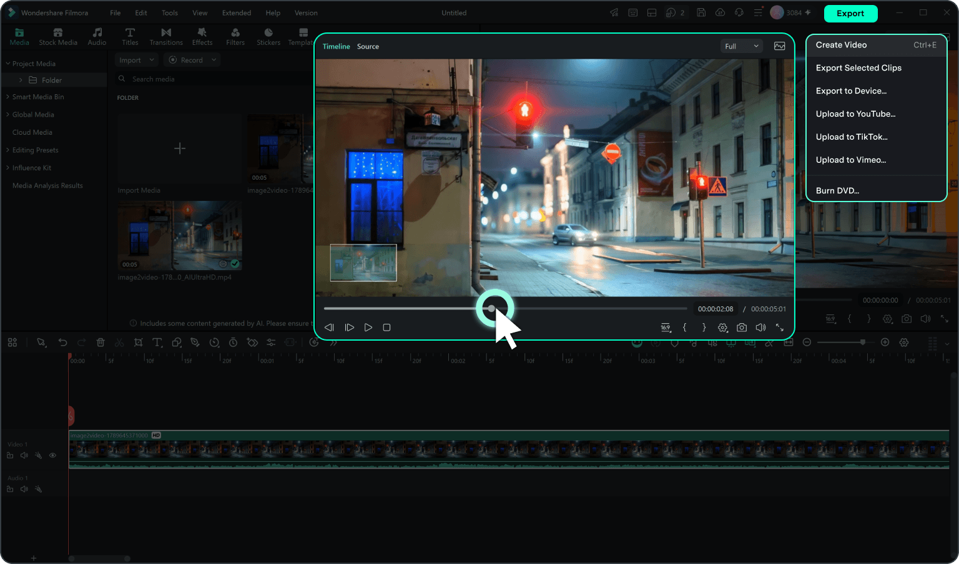959x564 pixels.
Task: Open the aspect ratio 16:9 selector
Action: pyautogui.click(x=666, y=328)
